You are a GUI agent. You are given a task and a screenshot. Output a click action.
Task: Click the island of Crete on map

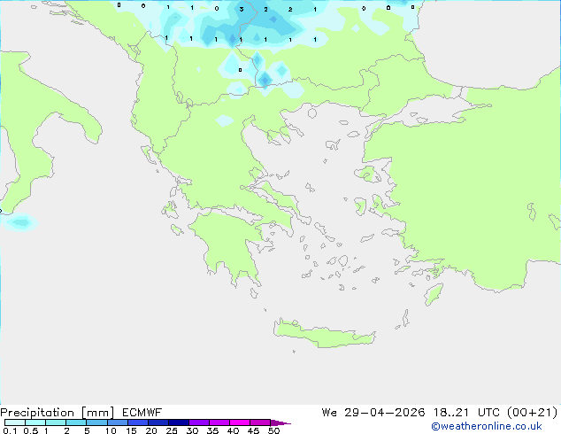(x=324, y=335)
